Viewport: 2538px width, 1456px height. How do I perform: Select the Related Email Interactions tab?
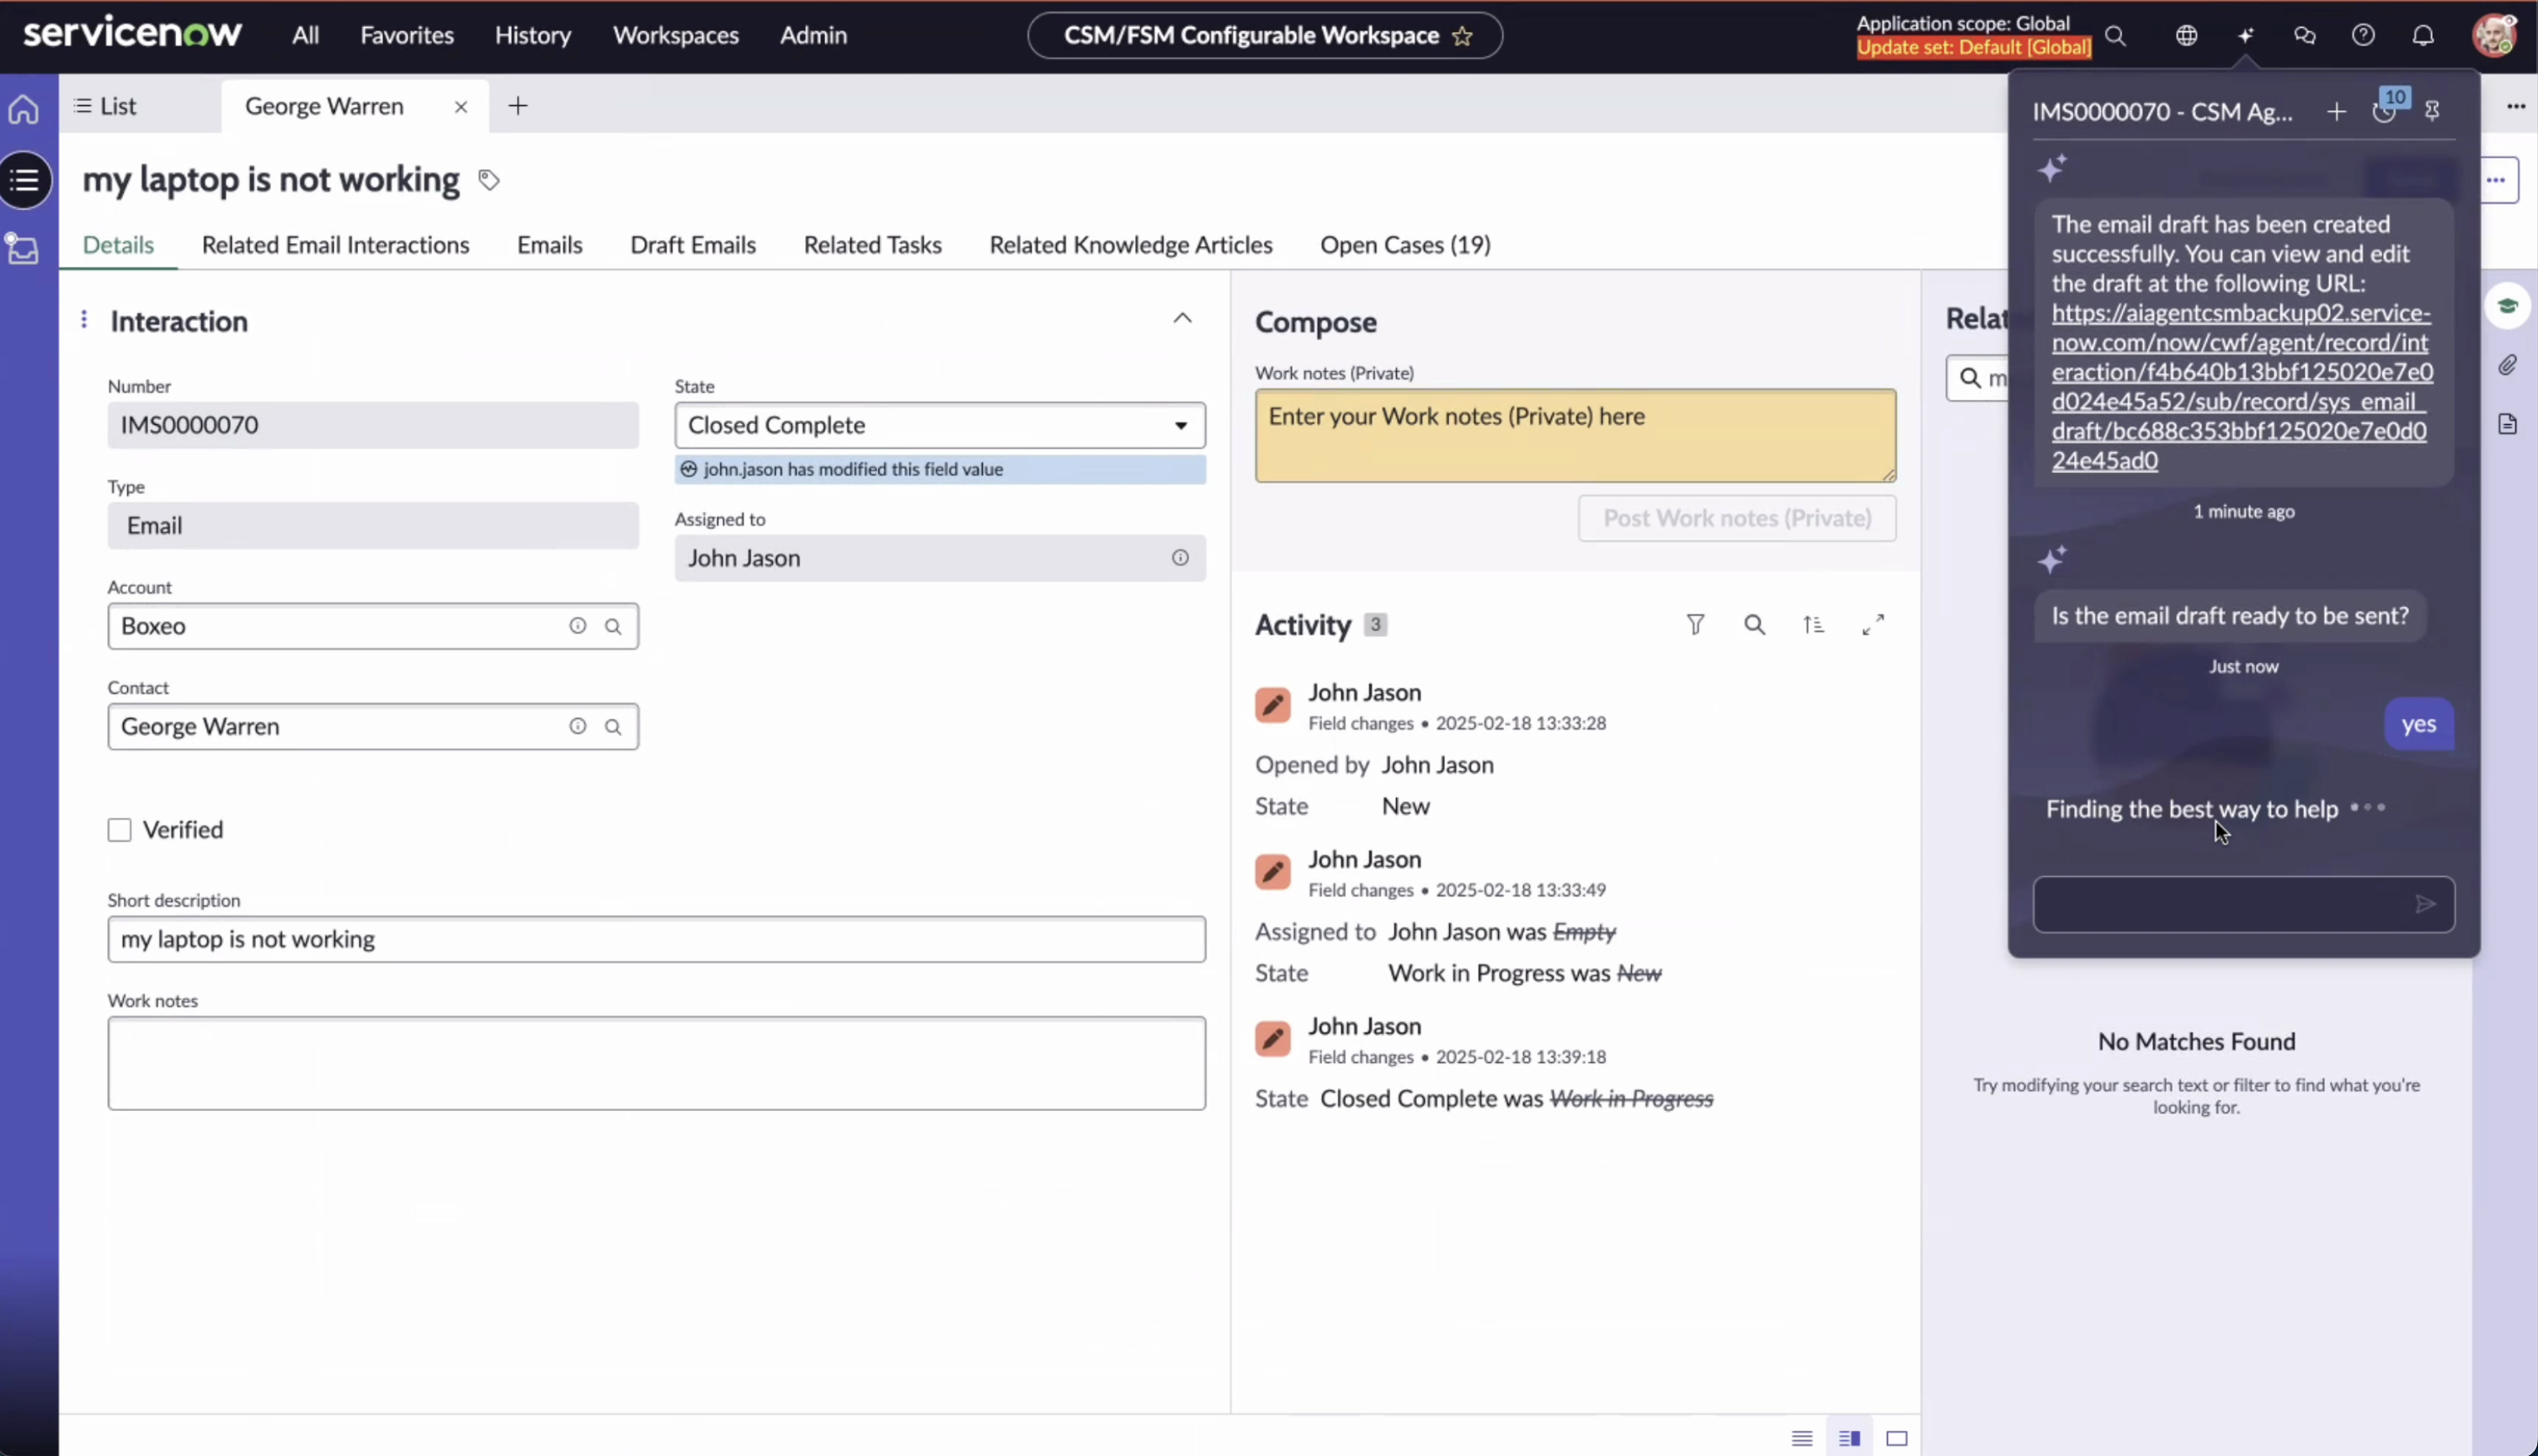335,245
